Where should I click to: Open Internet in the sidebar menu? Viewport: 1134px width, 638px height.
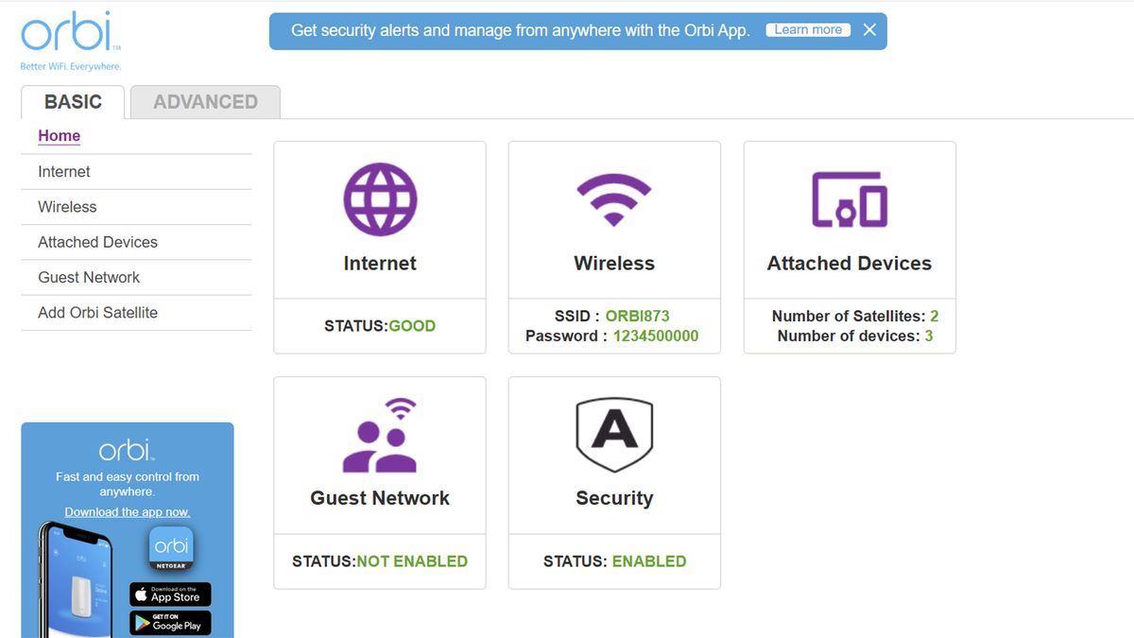pyautogui.click(x=64, y=172)
